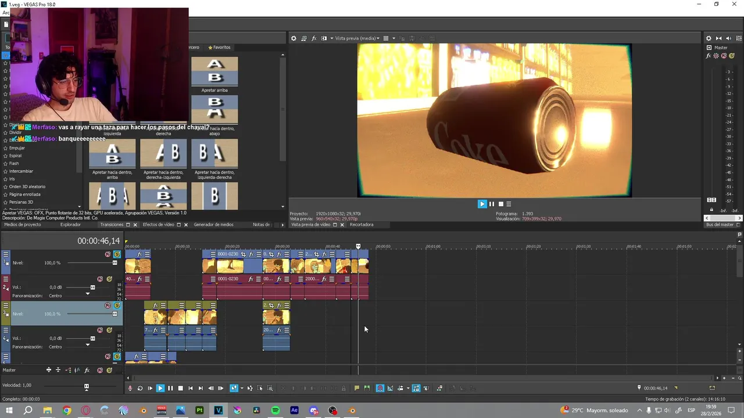Click Play from start in the transport bar
744x418 pixels.
click(150, 388)
